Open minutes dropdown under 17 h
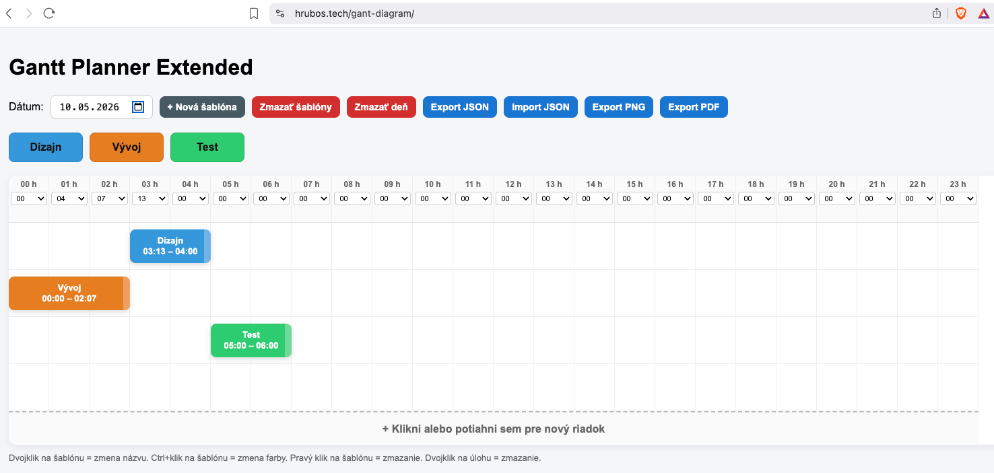Viewport: 994px width, 473px height. tap(716, 198)
